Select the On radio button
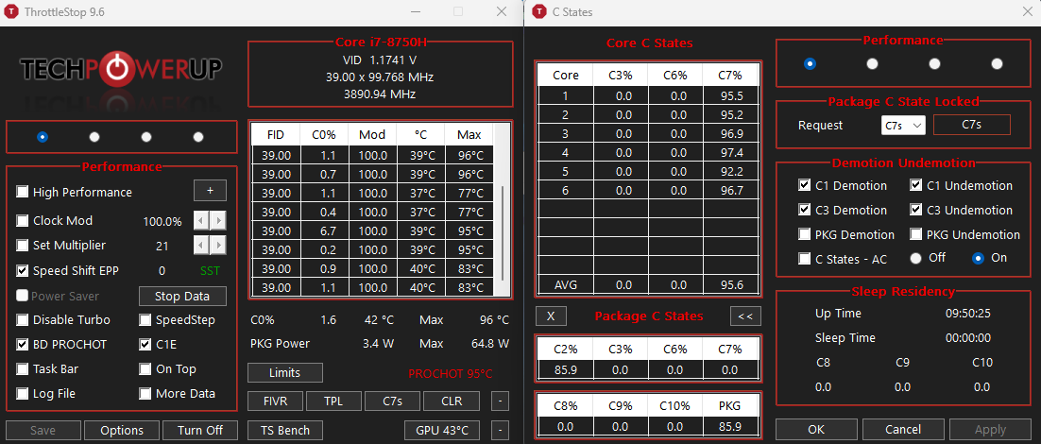This screenshot has height=444, width=1041. click(978, 258)
